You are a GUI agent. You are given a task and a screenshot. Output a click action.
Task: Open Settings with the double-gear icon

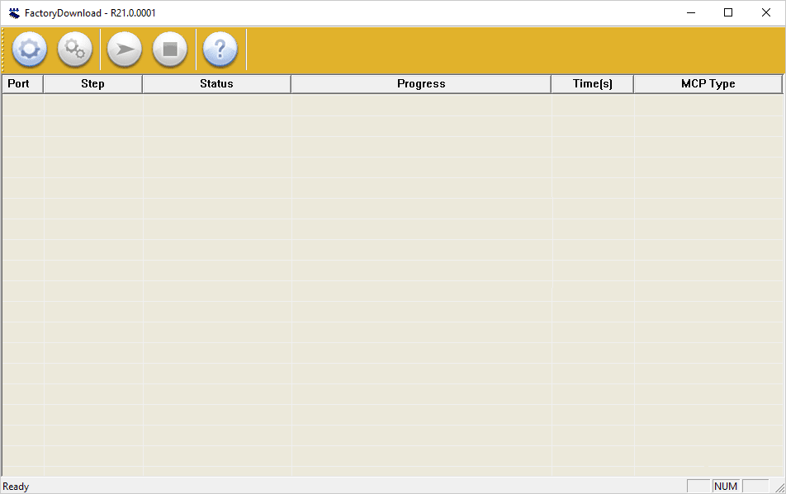click(74, 49)
